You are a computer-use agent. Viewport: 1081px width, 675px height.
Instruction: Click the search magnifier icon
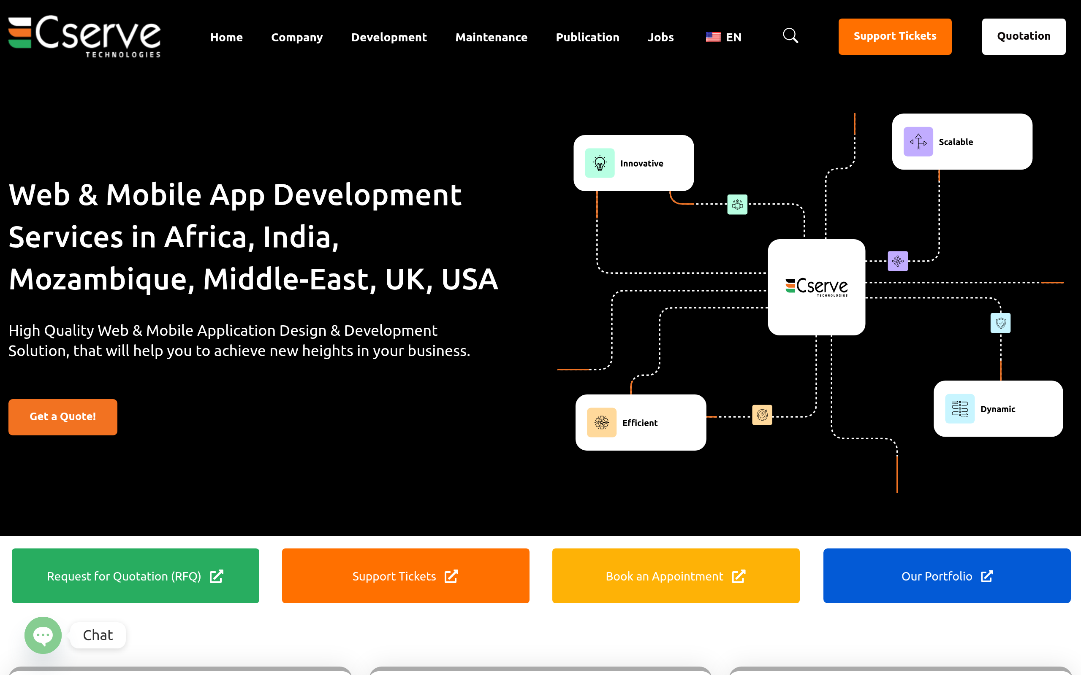pos(790,36)
